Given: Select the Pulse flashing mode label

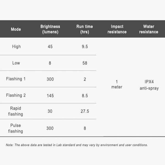Looking at the screenshot, I should [x=16, y=128].
